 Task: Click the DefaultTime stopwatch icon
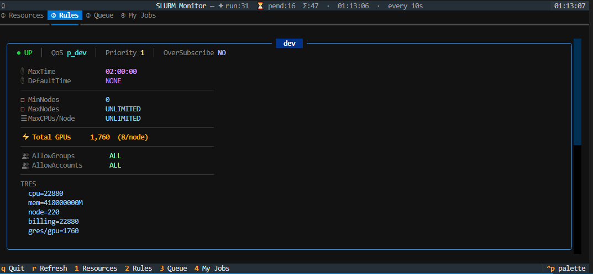click(x=23, y=80)
